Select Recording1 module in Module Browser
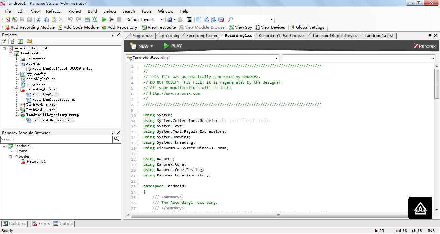Image resolution: width=440 pixels, height=234 pixels. coord(36,162)
